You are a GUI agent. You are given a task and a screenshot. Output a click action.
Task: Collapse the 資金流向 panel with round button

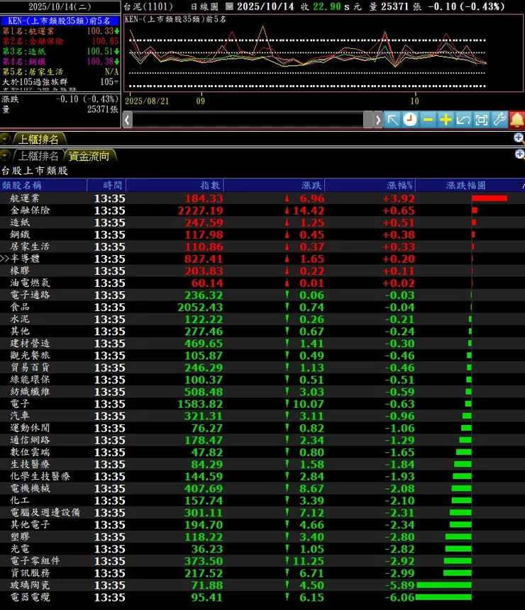pos(5,156)
